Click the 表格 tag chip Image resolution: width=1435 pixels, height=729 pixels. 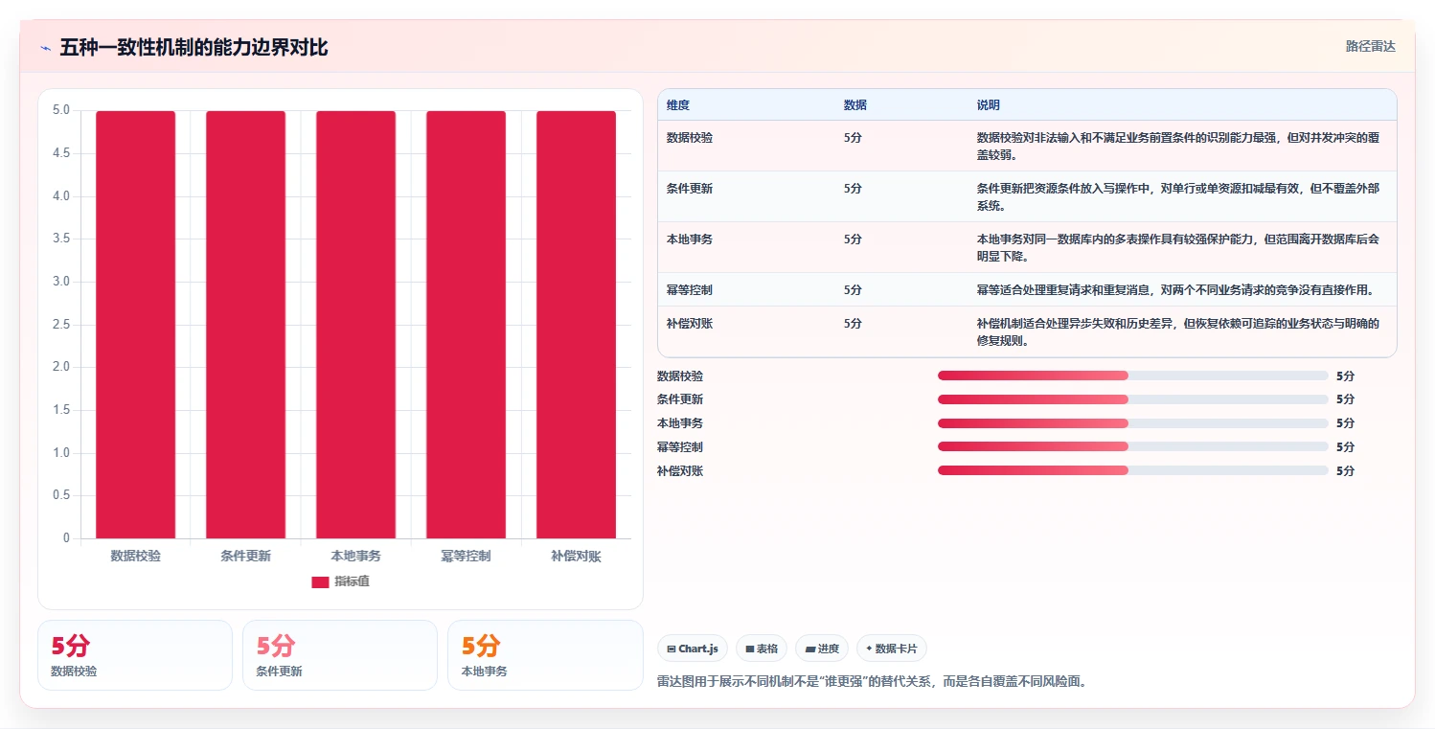pyautogui.click(x=763, y=649)
